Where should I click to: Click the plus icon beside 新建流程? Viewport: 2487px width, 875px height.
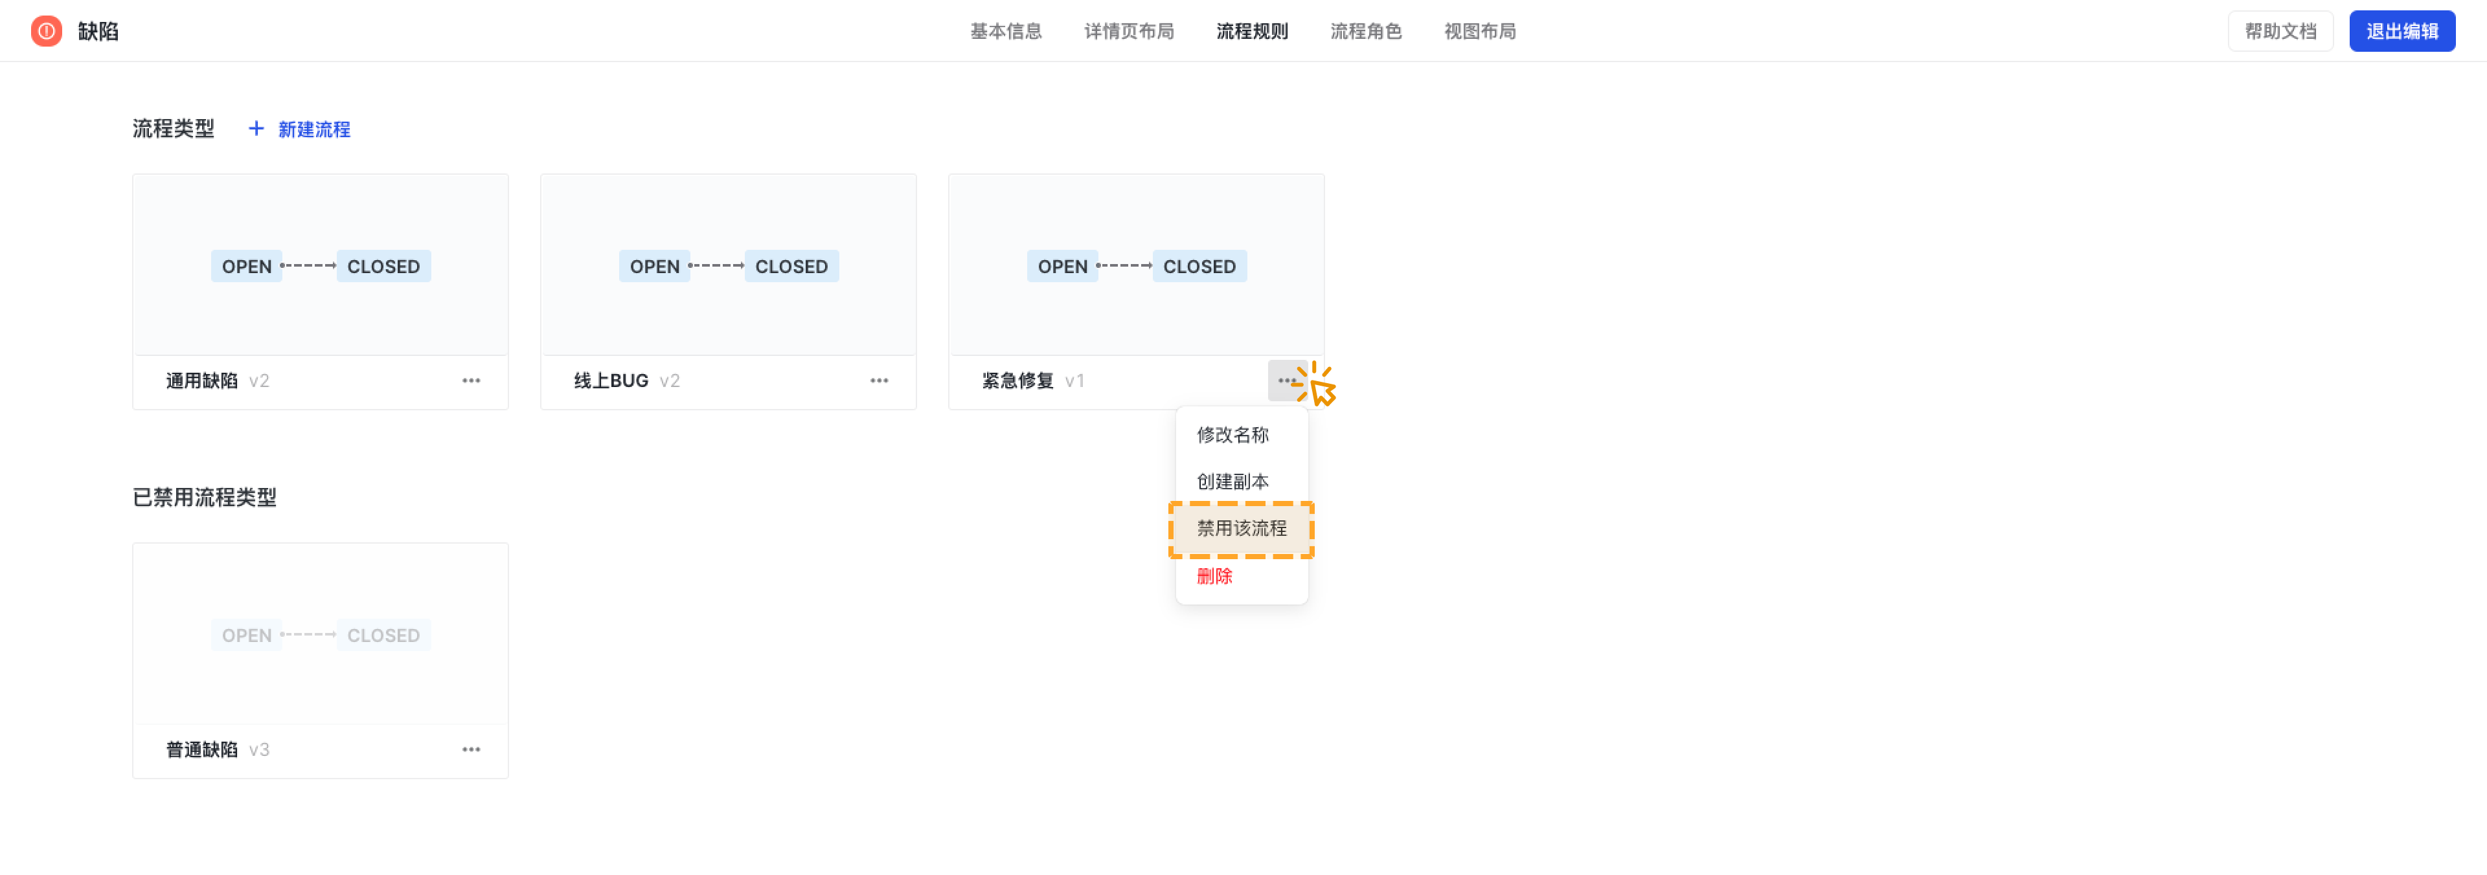256,128
